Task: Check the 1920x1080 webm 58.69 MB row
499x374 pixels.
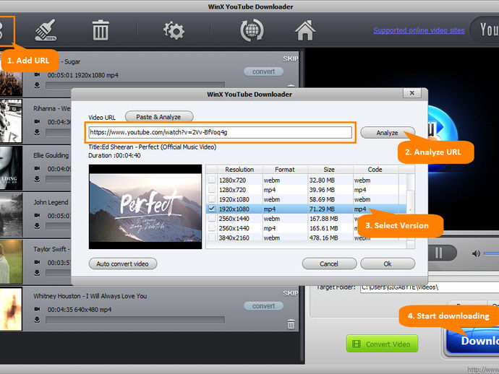Action: pyautogui.click(x=212, y=199)
